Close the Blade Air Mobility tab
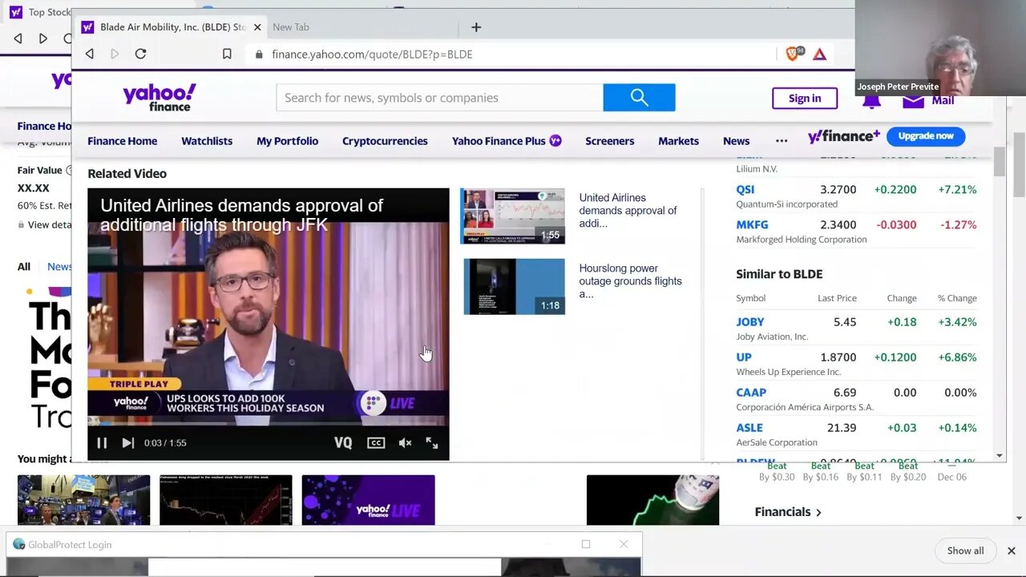The width and height of the screenshot is (1026, 577). click(x=257, y=27)
